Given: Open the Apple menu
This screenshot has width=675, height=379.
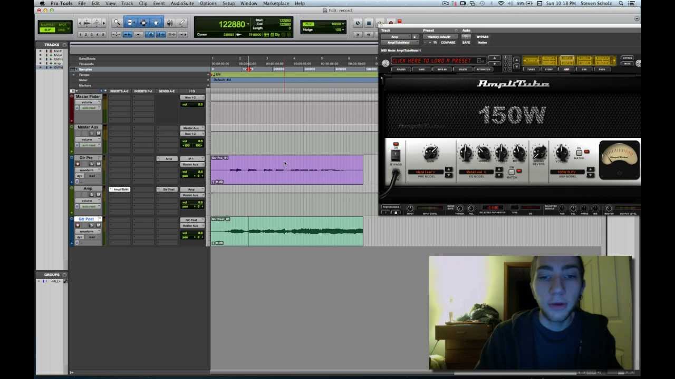Looking at the screenshot, I should coord(42,4).
